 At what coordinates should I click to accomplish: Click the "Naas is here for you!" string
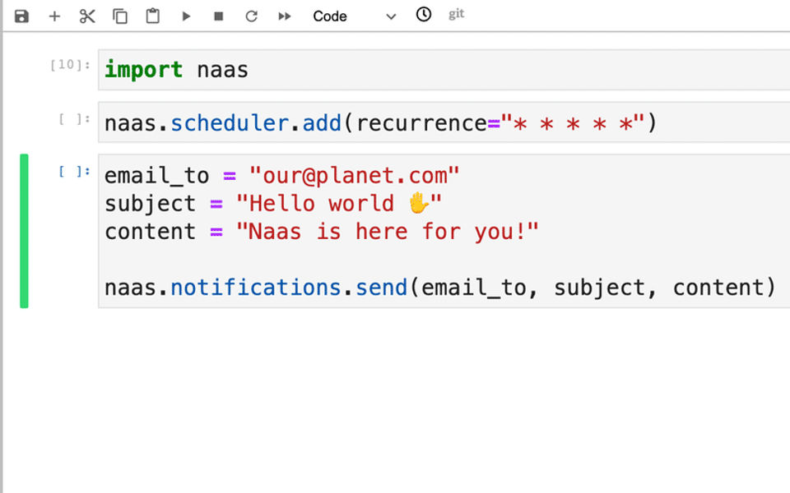(x=387, y=232)
